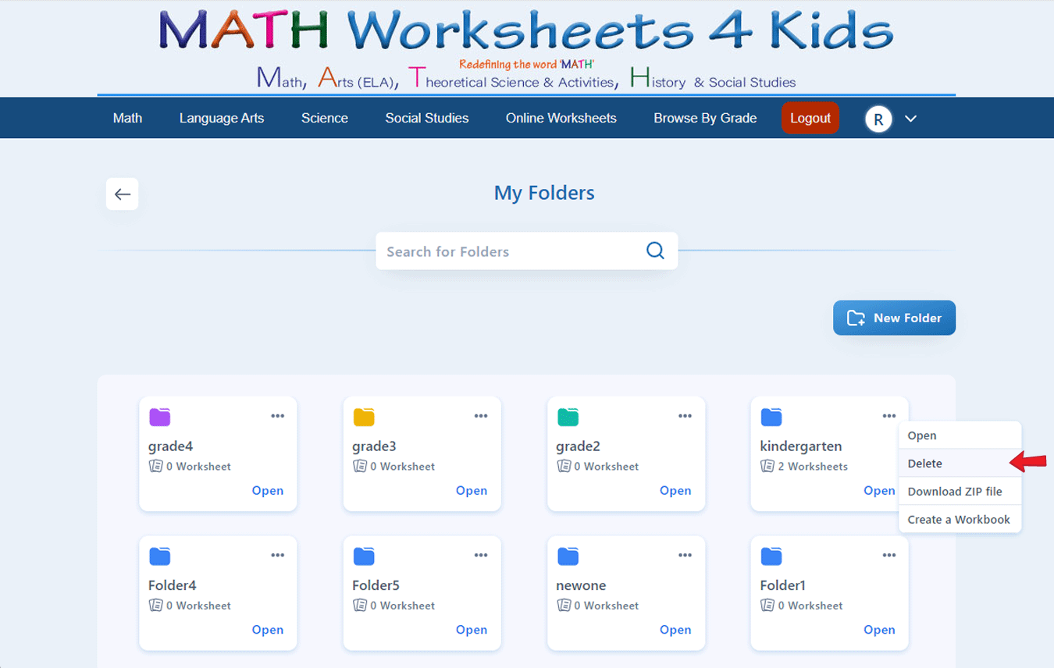
Task: Open the grade4 three-dot options menu
Action: point(277,416)
